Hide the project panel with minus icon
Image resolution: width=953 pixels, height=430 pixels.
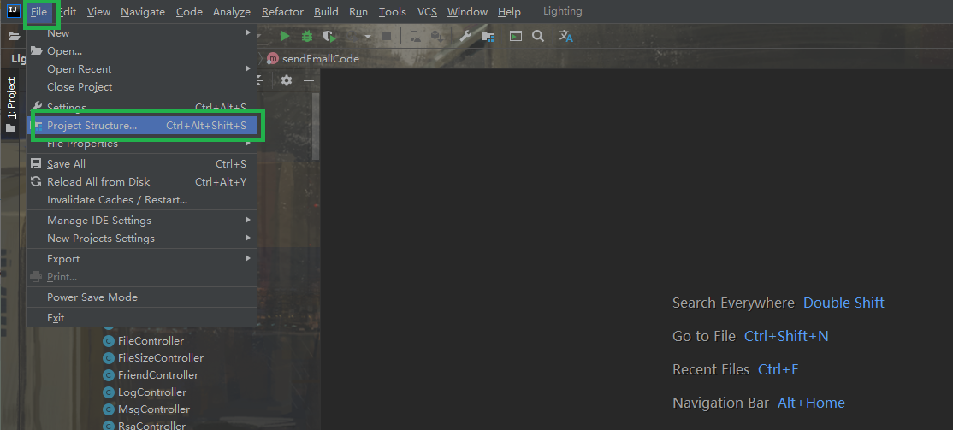309,80
